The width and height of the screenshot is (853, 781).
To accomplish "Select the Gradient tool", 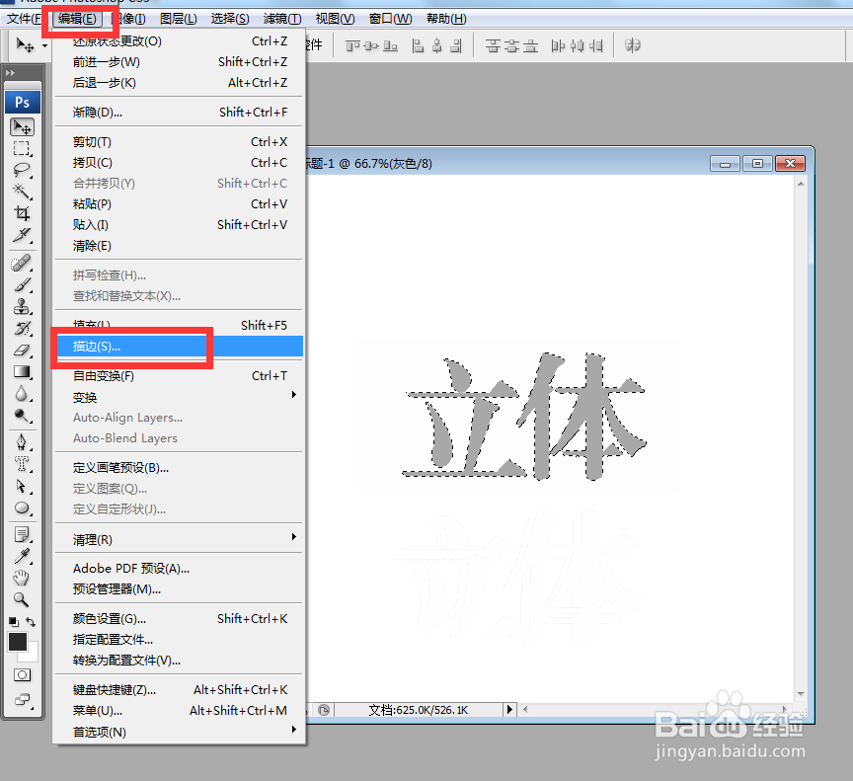I will point(22,372).
